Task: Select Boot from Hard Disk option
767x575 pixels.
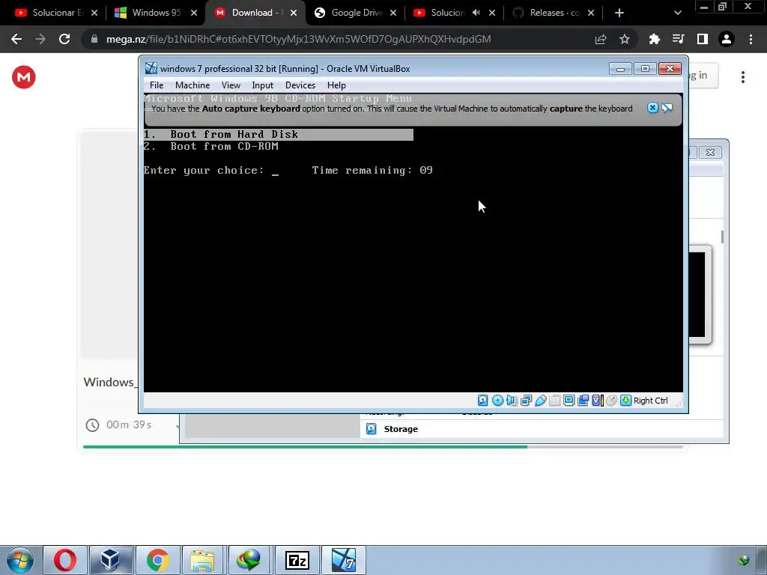Action: [279, 135]
